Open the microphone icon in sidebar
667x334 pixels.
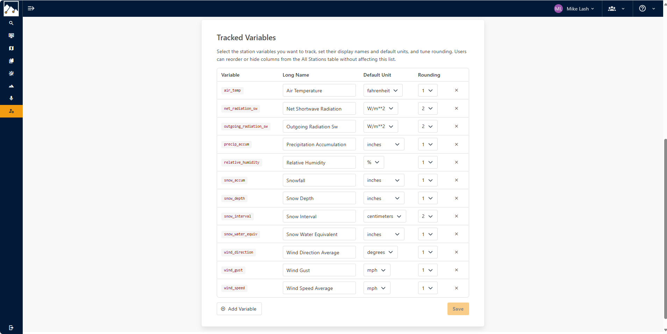point(11,98)
